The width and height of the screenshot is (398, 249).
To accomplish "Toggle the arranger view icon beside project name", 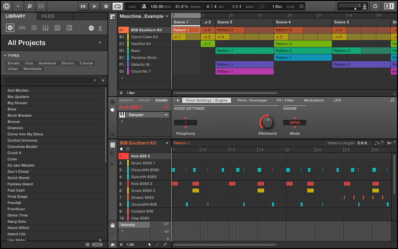I will click(x=113, y=17).
